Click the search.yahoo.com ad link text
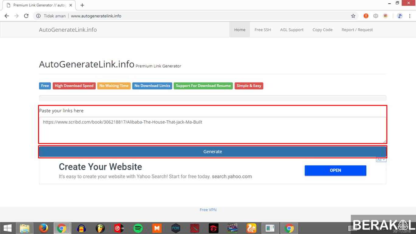This screenshot has height=234, width=416. tap(232, 176)
